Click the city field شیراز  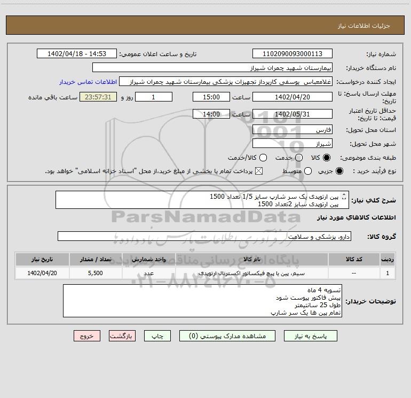coord(293,144)
